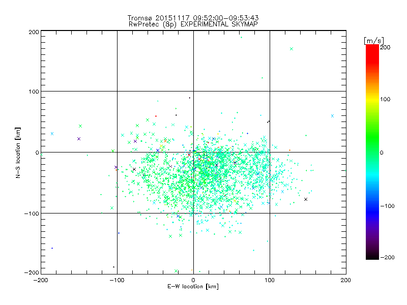
Task: Click the yellow band of the colorbar
Action: pos(372,100)
